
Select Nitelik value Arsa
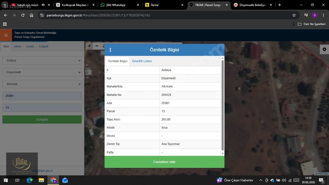(x=164, y=127)
